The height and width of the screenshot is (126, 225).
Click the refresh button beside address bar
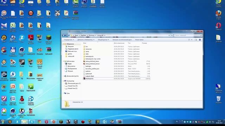point(172,35)
